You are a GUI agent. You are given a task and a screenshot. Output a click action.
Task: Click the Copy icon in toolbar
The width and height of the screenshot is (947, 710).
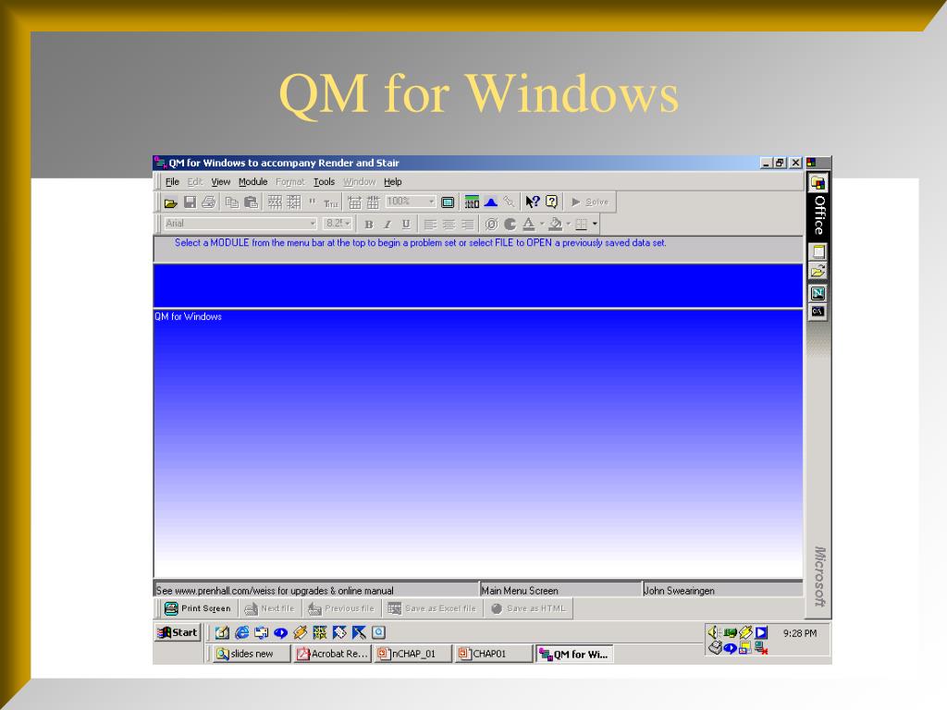[231, 202]
